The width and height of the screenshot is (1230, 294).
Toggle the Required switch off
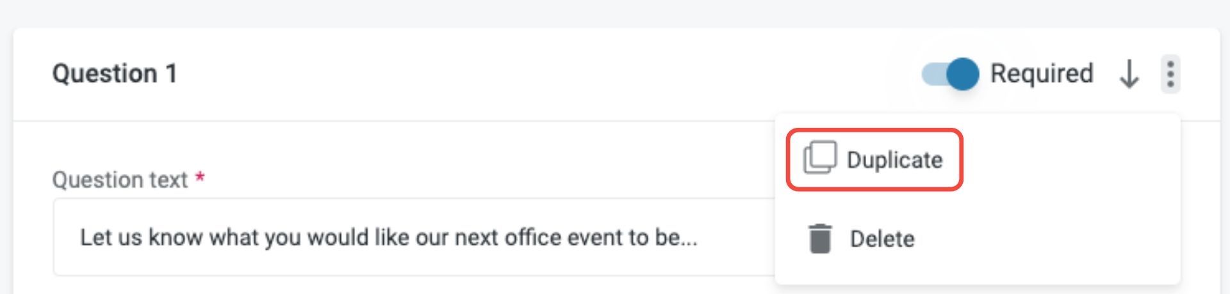pyautogui.click(x=949, y=74)
